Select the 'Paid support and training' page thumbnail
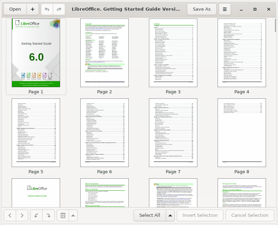 (x=242, y=193)
